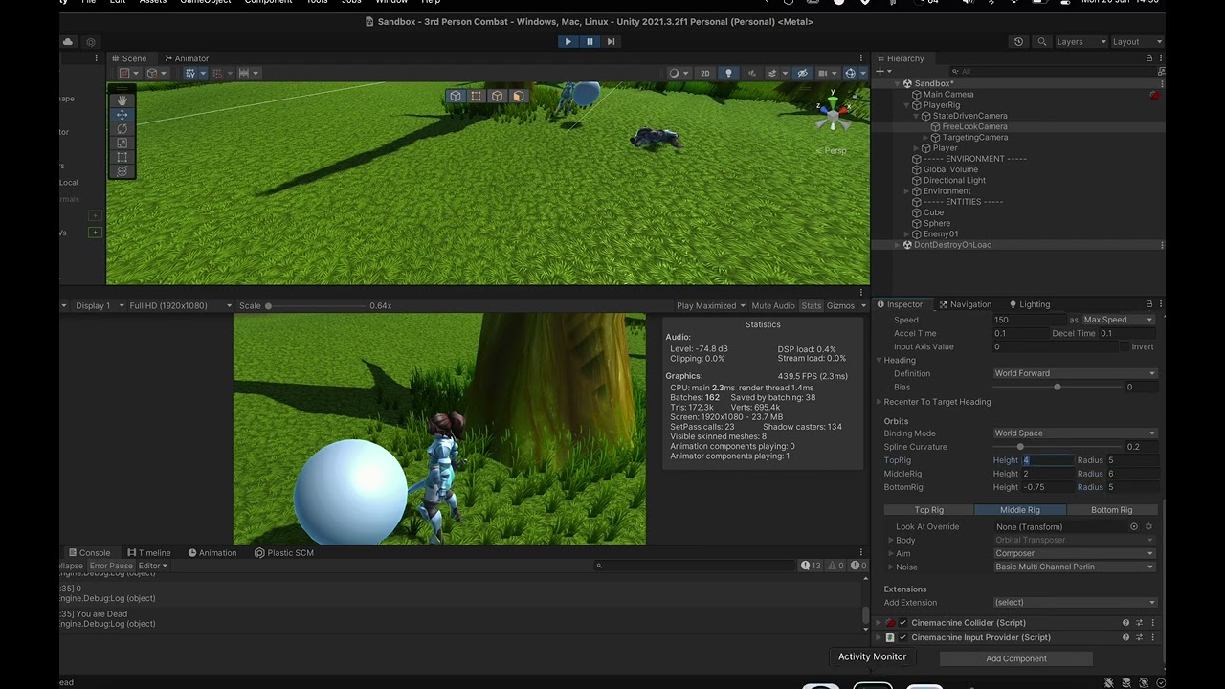This screenshot has width=1225, height=689.
Task: Select the Transform tool in Scene tools
Action: tap(122, 171)
